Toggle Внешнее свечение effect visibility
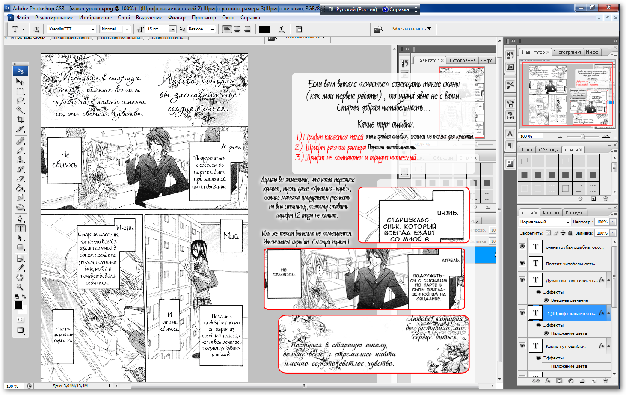 [546, 300]
